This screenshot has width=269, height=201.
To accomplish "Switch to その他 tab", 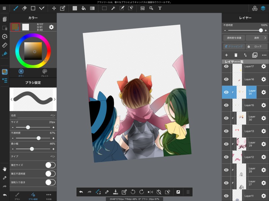I will coord(49,196).
